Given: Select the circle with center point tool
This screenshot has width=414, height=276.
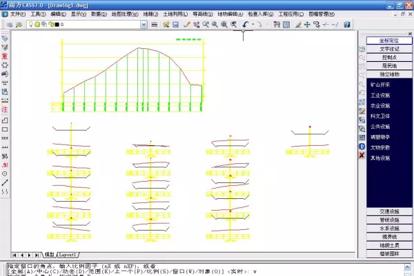Looking at the screenshot, I should pyautogui.click(x=5, y=174).
